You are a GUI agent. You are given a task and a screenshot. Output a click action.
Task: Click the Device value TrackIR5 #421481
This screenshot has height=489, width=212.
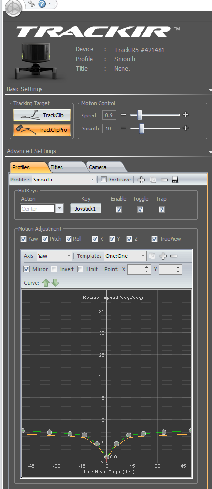tap(139, 50)
